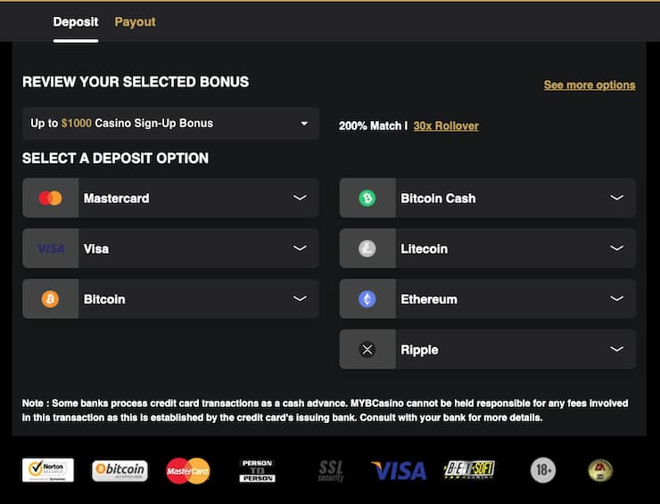Screen dimensions: 660x504
Task: Click the green Bitcoin Cash icon
Action: 367,198
